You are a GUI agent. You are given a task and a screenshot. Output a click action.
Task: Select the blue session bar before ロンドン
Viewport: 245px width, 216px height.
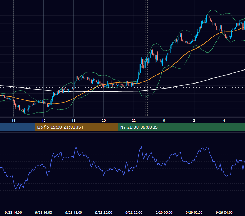(x=18, y=127)
